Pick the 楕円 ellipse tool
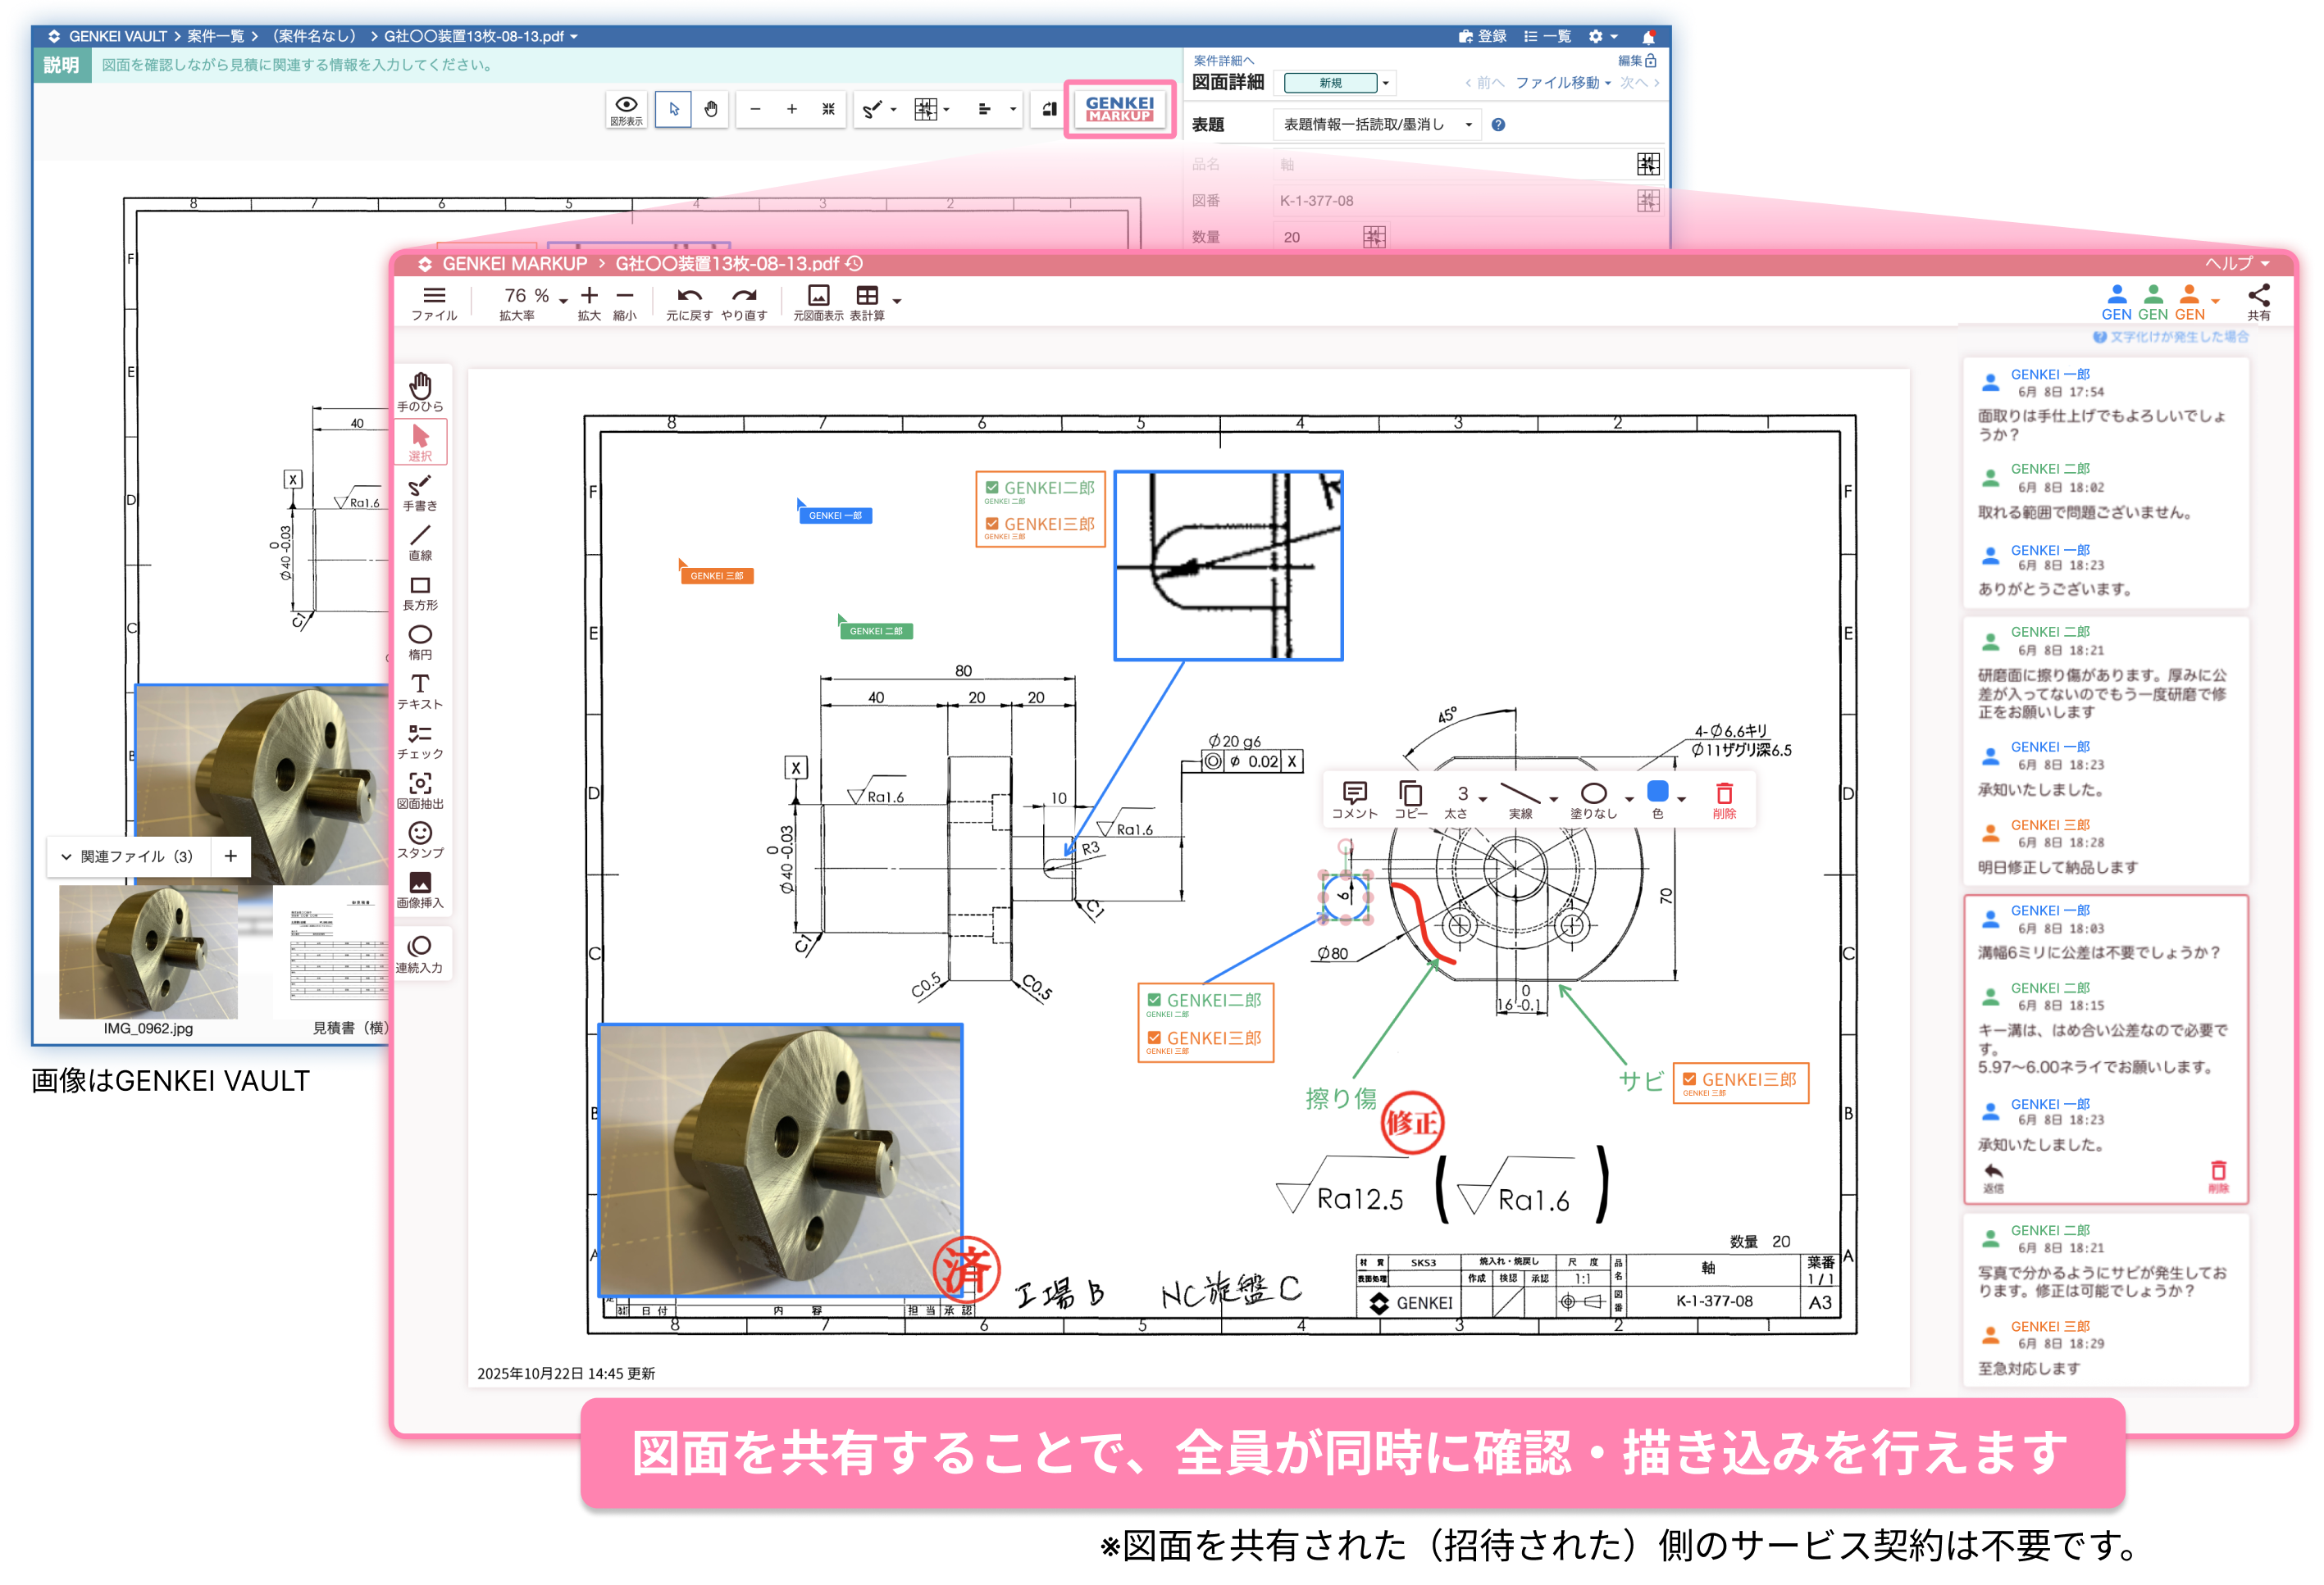2324x1585 pixels. click(x=420, y=641)
